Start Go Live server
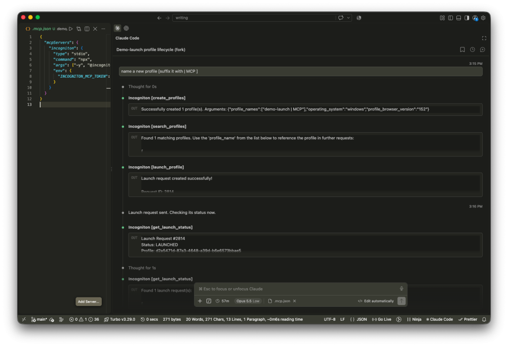508x347 pixels. 381,319
